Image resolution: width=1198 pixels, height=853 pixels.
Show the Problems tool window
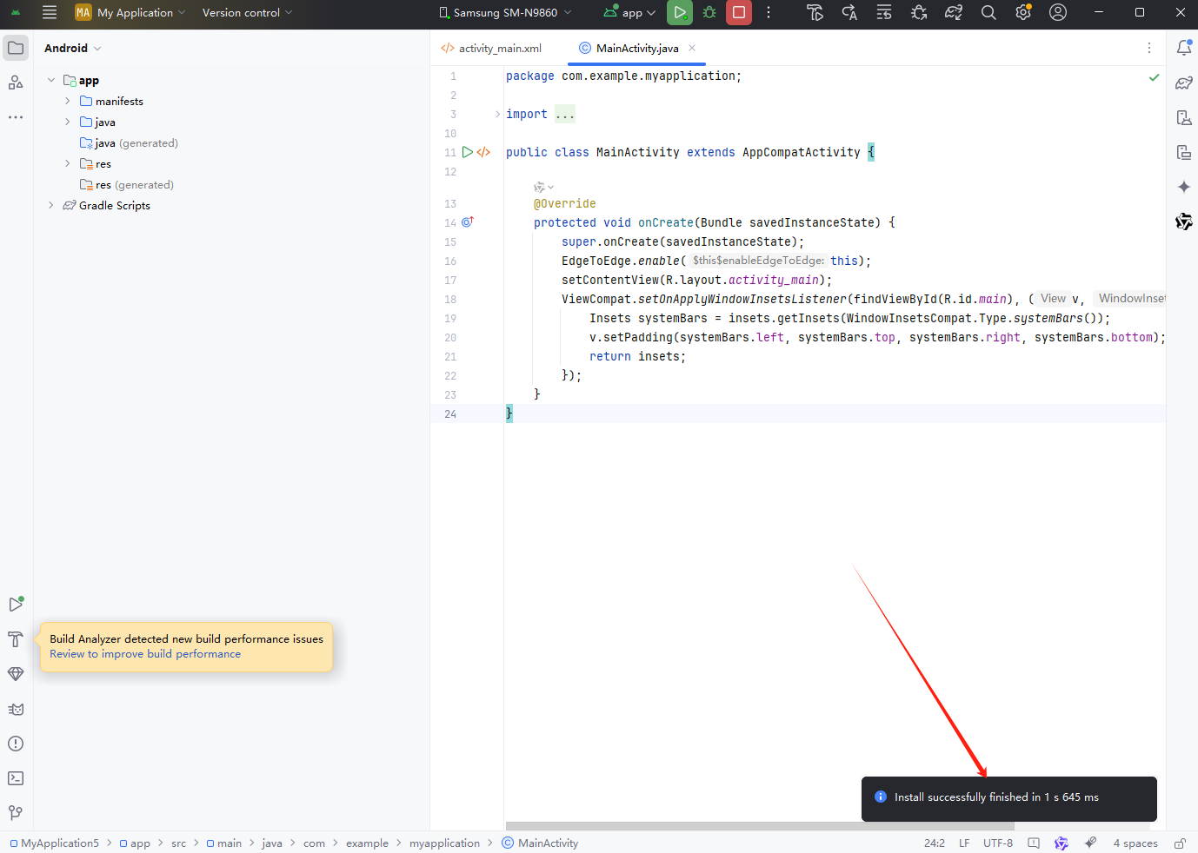point(16,744)
